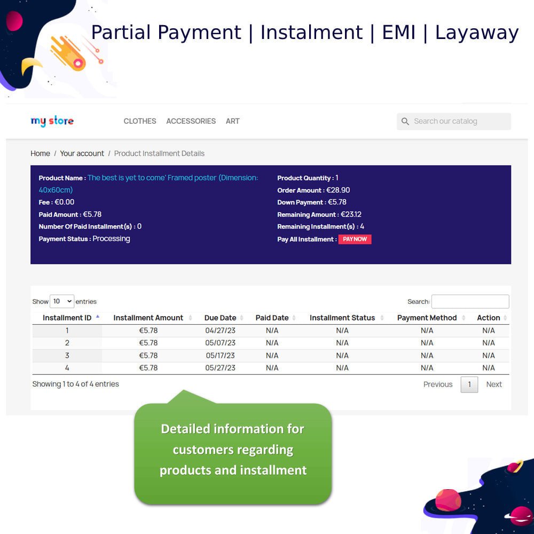Click the Paid Date column header
The height and width of the screenshot is (534, 534).
tap(272, 318)
